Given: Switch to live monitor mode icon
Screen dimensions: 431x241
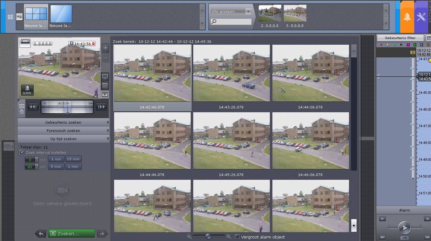Looking at the screenshot, I should pos(105,77).
